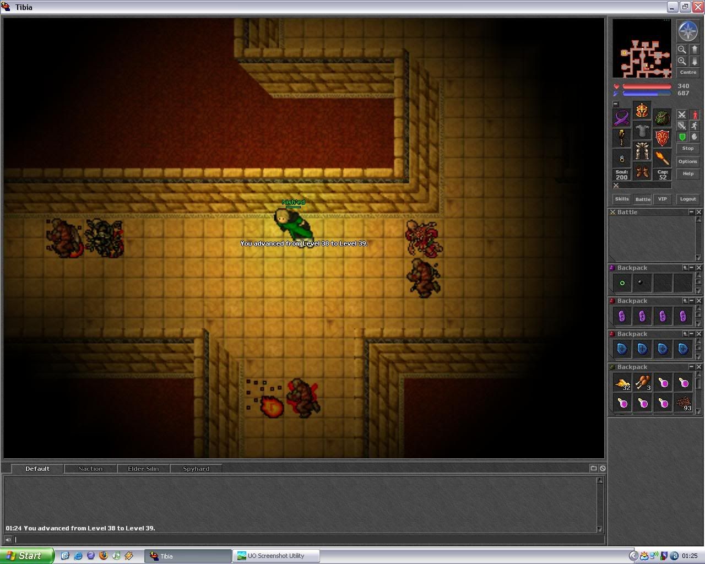Open the Spyhard chat tab
The height and width of the screenshot is (564, 705).
pyautogui.click(x=196, y=469)
